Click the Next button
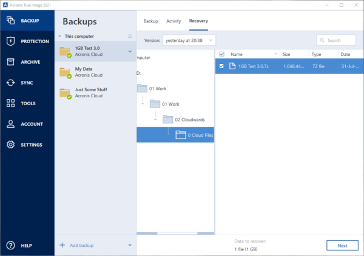Screen dimensions: 364x256 pos(342,246)
